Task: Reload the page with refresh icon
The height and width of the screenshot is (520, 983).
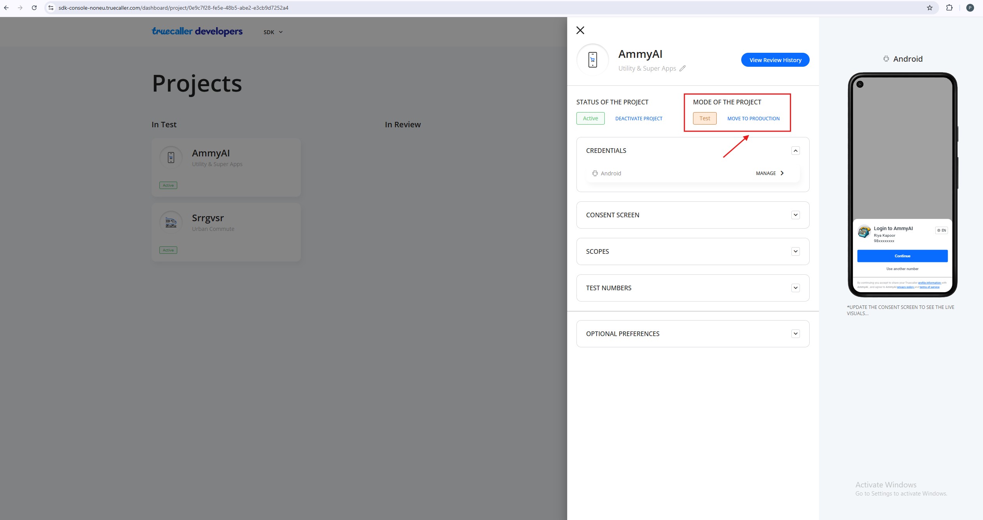Action: tap(34, 8)
